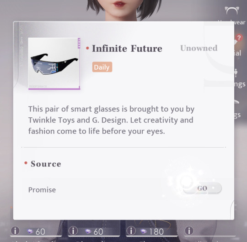This screenshot has width=247, height=242.
Task: Click the smart glasses description text
Action: click(111, 120)
